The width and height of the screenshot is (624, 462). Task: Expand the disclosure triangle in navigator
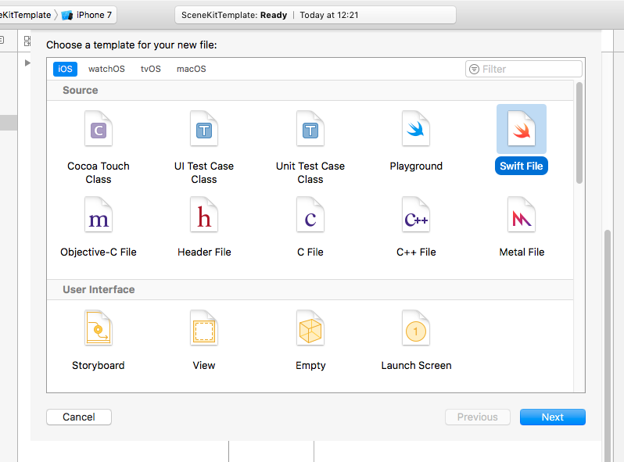point(27,63)
